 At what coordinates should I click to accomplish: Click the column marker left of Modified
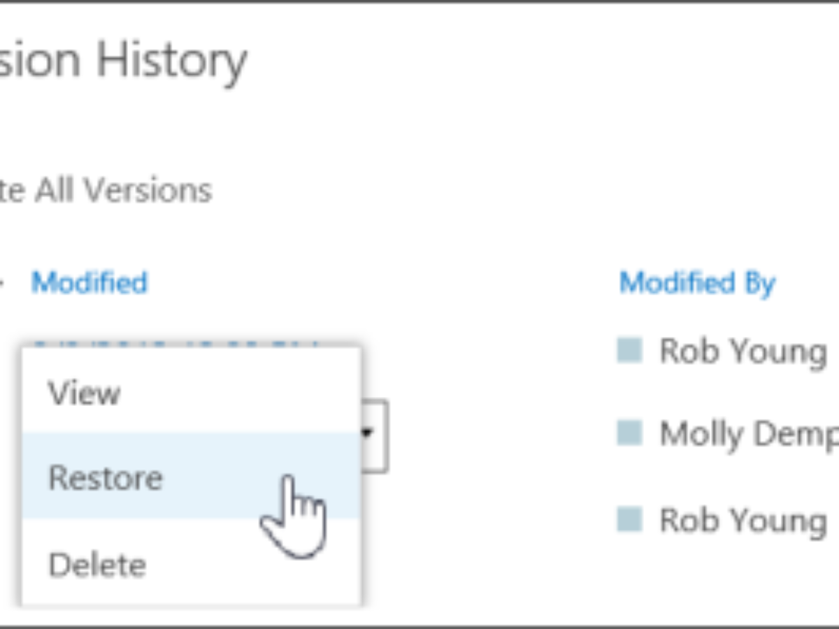2,283
